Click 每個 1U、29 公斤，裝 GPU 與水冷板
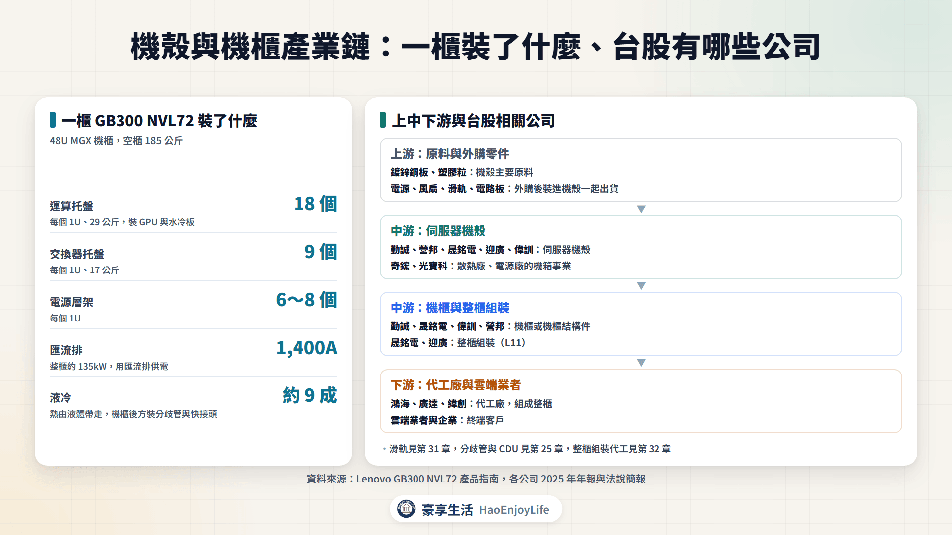Viewport: 952px width, 535px height. click(122, 222)
